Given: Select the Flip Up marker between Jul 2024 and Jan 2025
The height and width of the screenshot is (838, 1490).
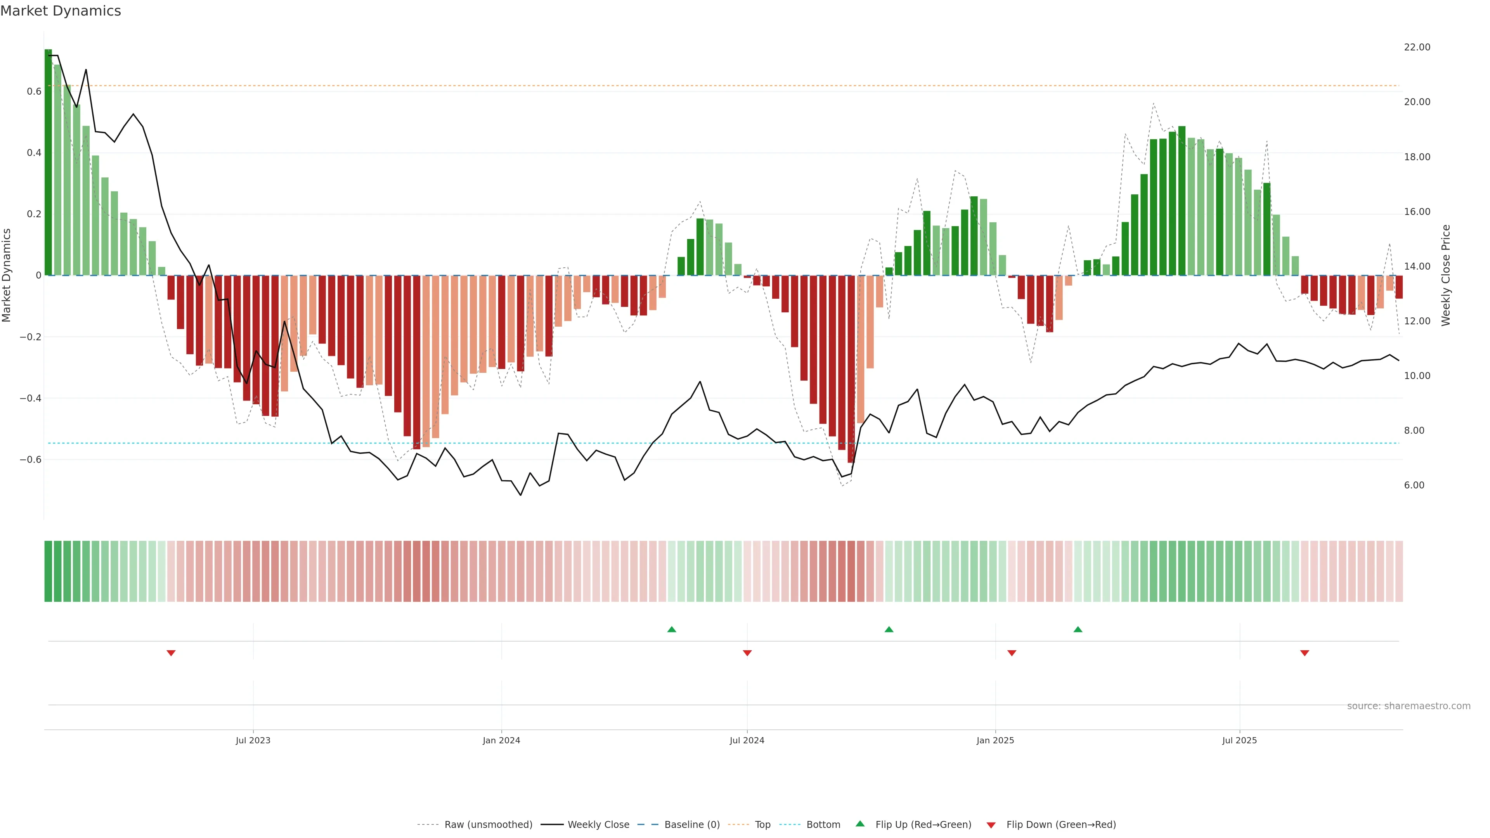Looking at the screenshot, I should coord(889,629).
